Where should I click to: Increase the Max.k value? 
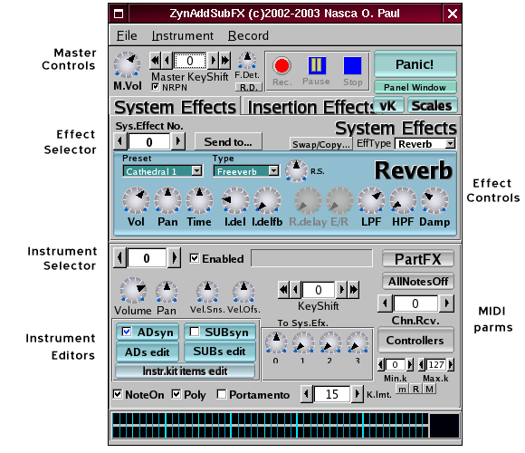[x=451, y=364]
